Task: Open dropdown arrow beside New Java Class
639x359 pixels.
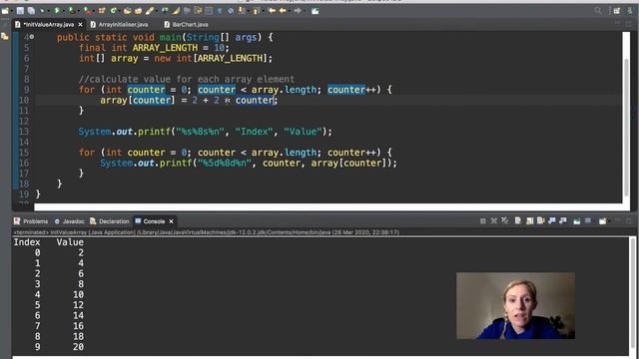Action: click(120, 11)
